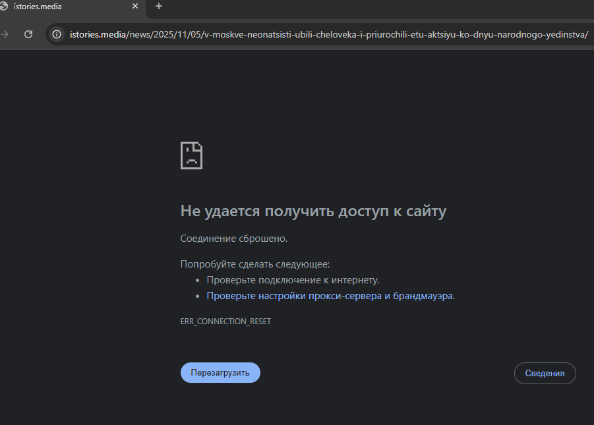Open site information icon in address bar

[57, 34]
